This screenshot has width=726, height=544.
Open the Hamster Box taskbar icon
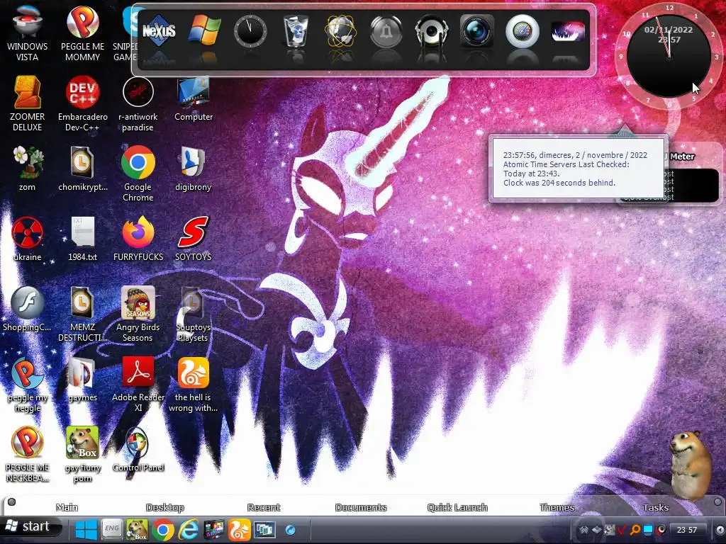tap(137, 530)
